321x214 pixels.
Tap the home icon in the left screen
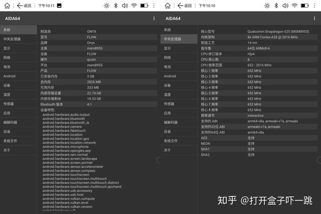7,6
